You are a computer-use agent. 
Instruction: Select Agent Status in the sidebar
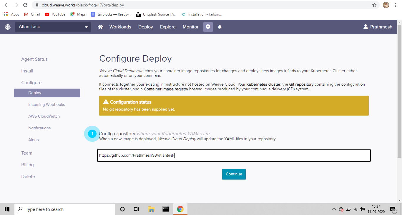(34, 59)
